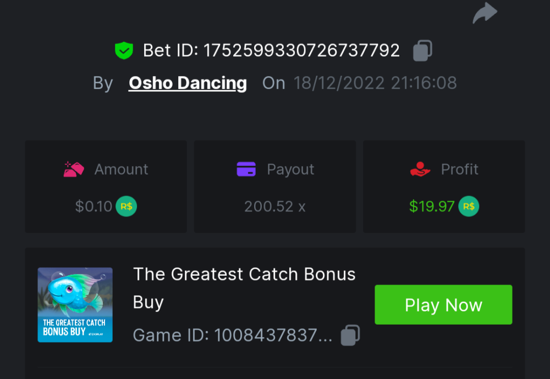The height and width of the screenshot is (379, 550).
Task: Copy the Bet ID using the copy icon
Action: (422, 49)
